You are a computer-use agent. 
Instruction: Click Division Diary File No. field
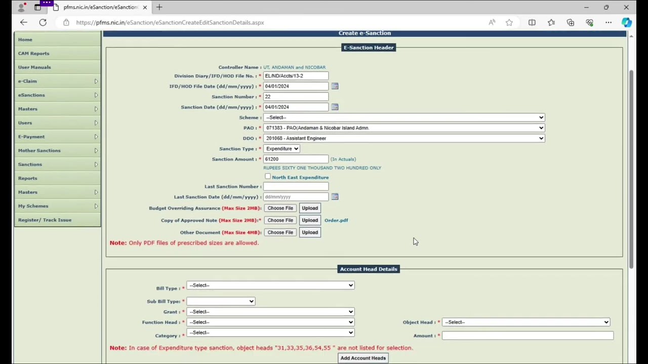point(296,76)
